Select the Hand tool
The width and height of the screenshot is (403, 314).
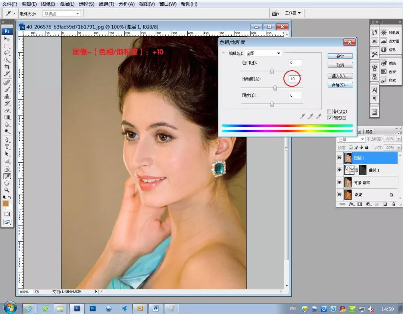point(7,183)
